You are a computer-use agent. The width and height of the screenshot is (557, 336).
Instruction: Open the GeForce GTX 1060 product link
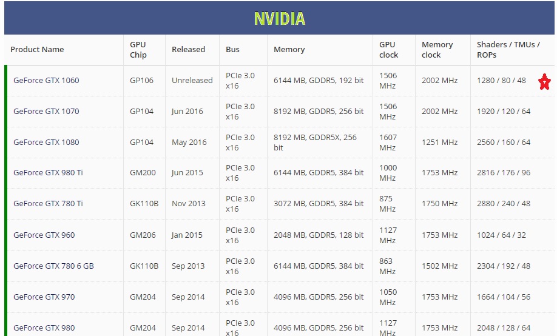[x=46, y=80]
